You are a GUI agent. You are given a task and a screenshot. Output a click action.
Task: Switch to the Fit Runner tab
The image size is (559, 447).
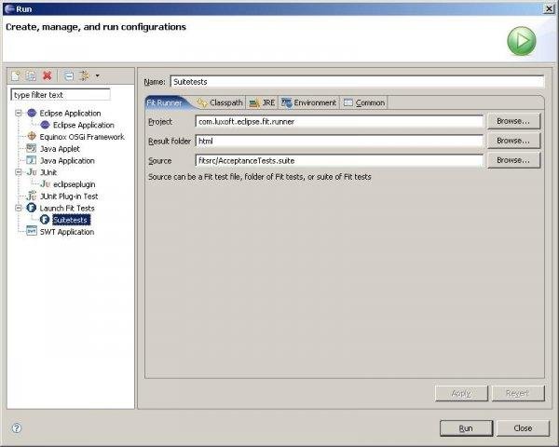[165, 102]
